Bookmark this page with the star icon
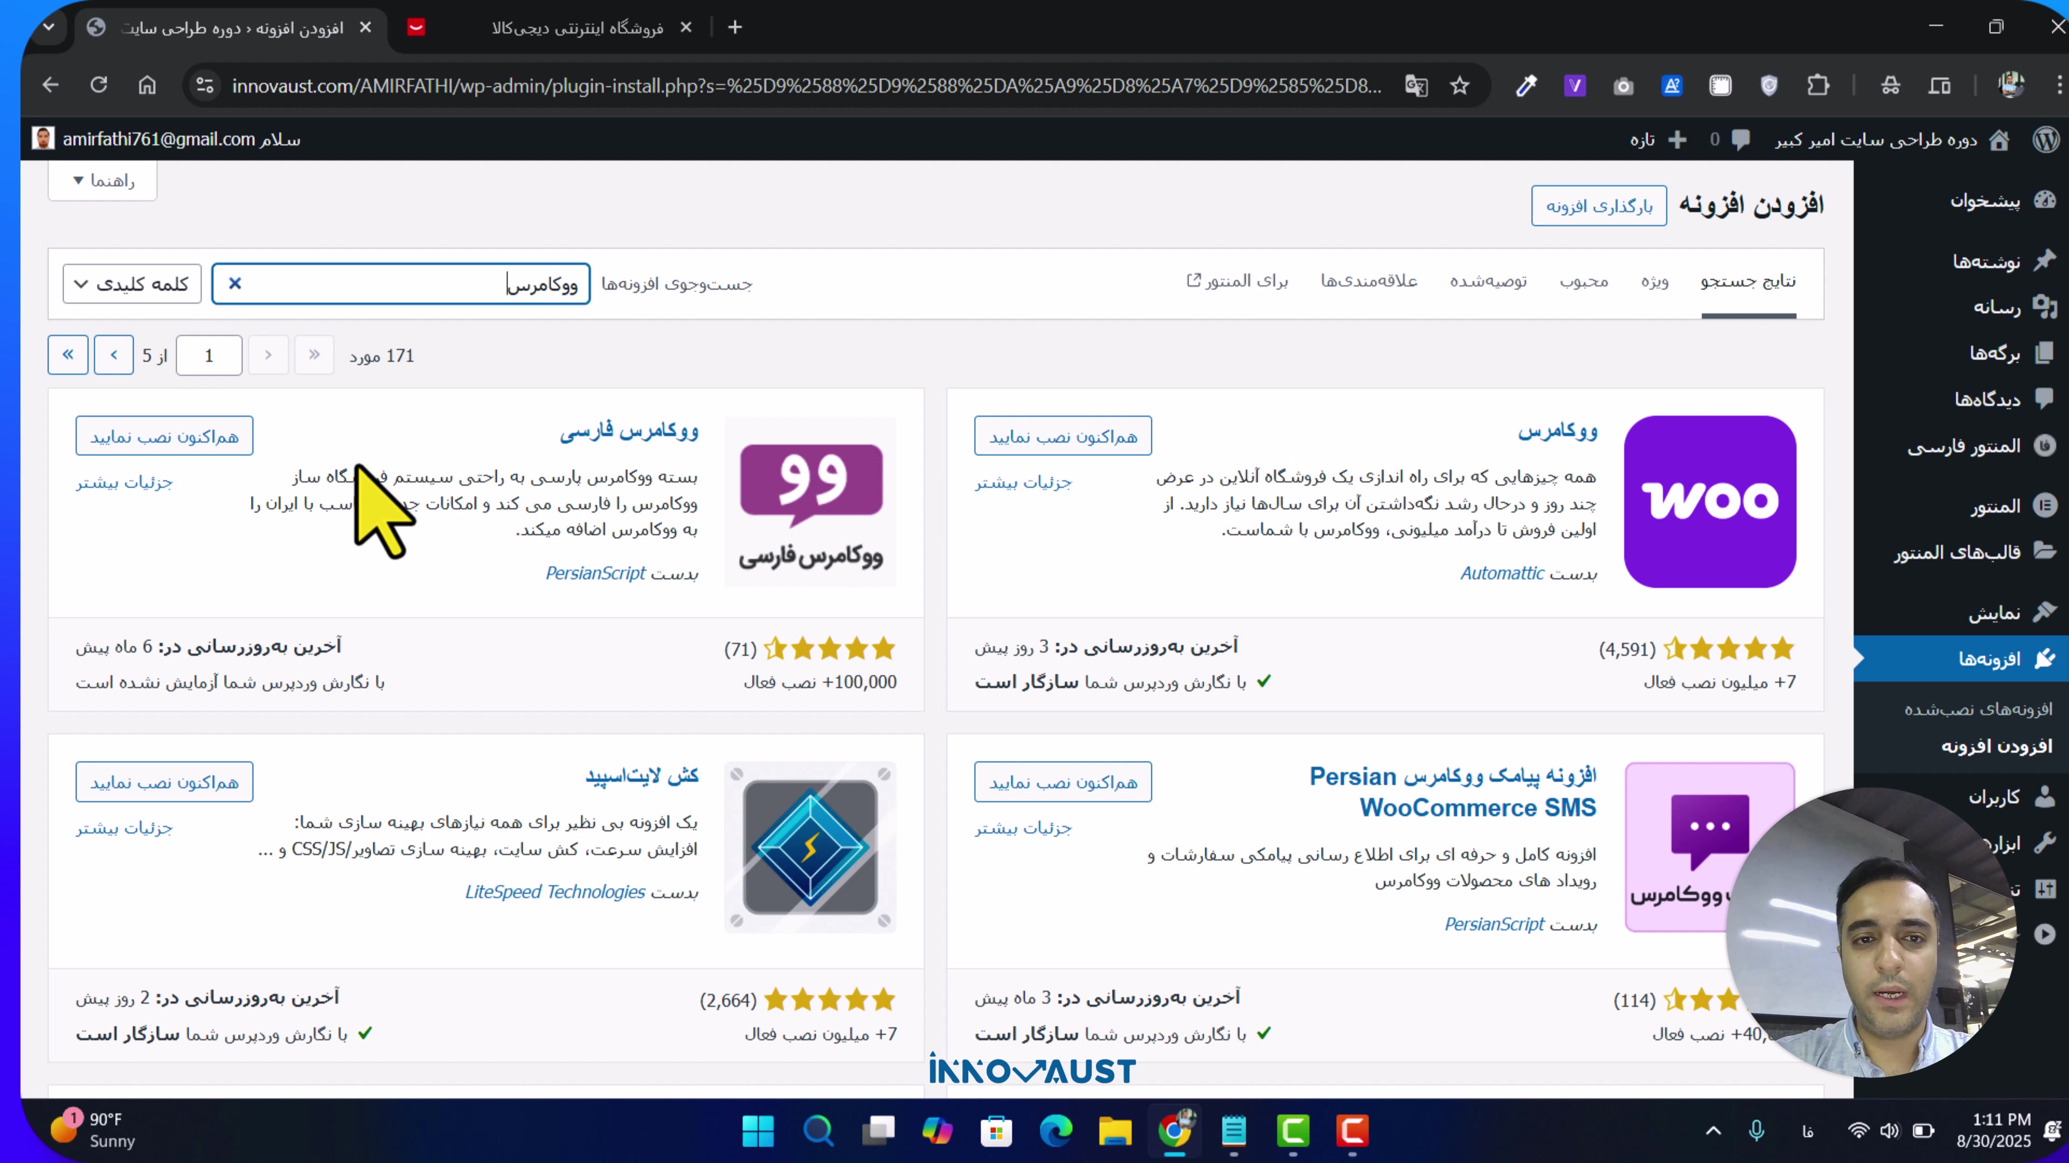2069x1163 pixels. [1460, 85]
